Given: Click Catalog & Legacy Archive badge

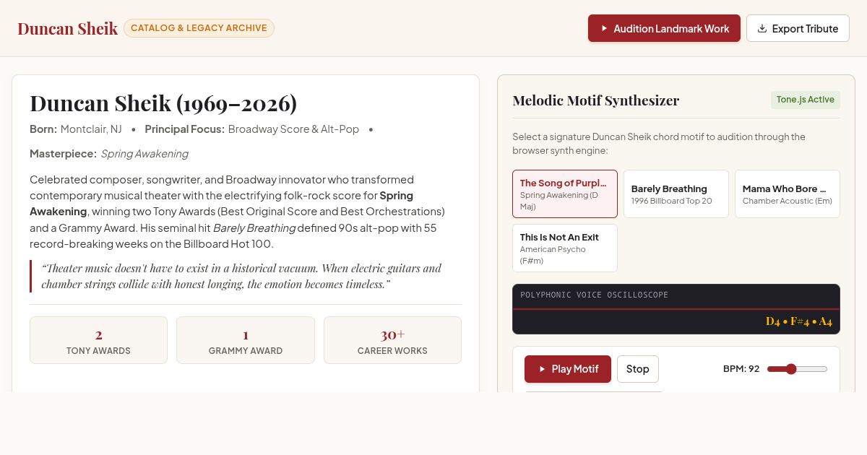Looking at the screenshot, I should pyautogui.click(x=199, y=28).
